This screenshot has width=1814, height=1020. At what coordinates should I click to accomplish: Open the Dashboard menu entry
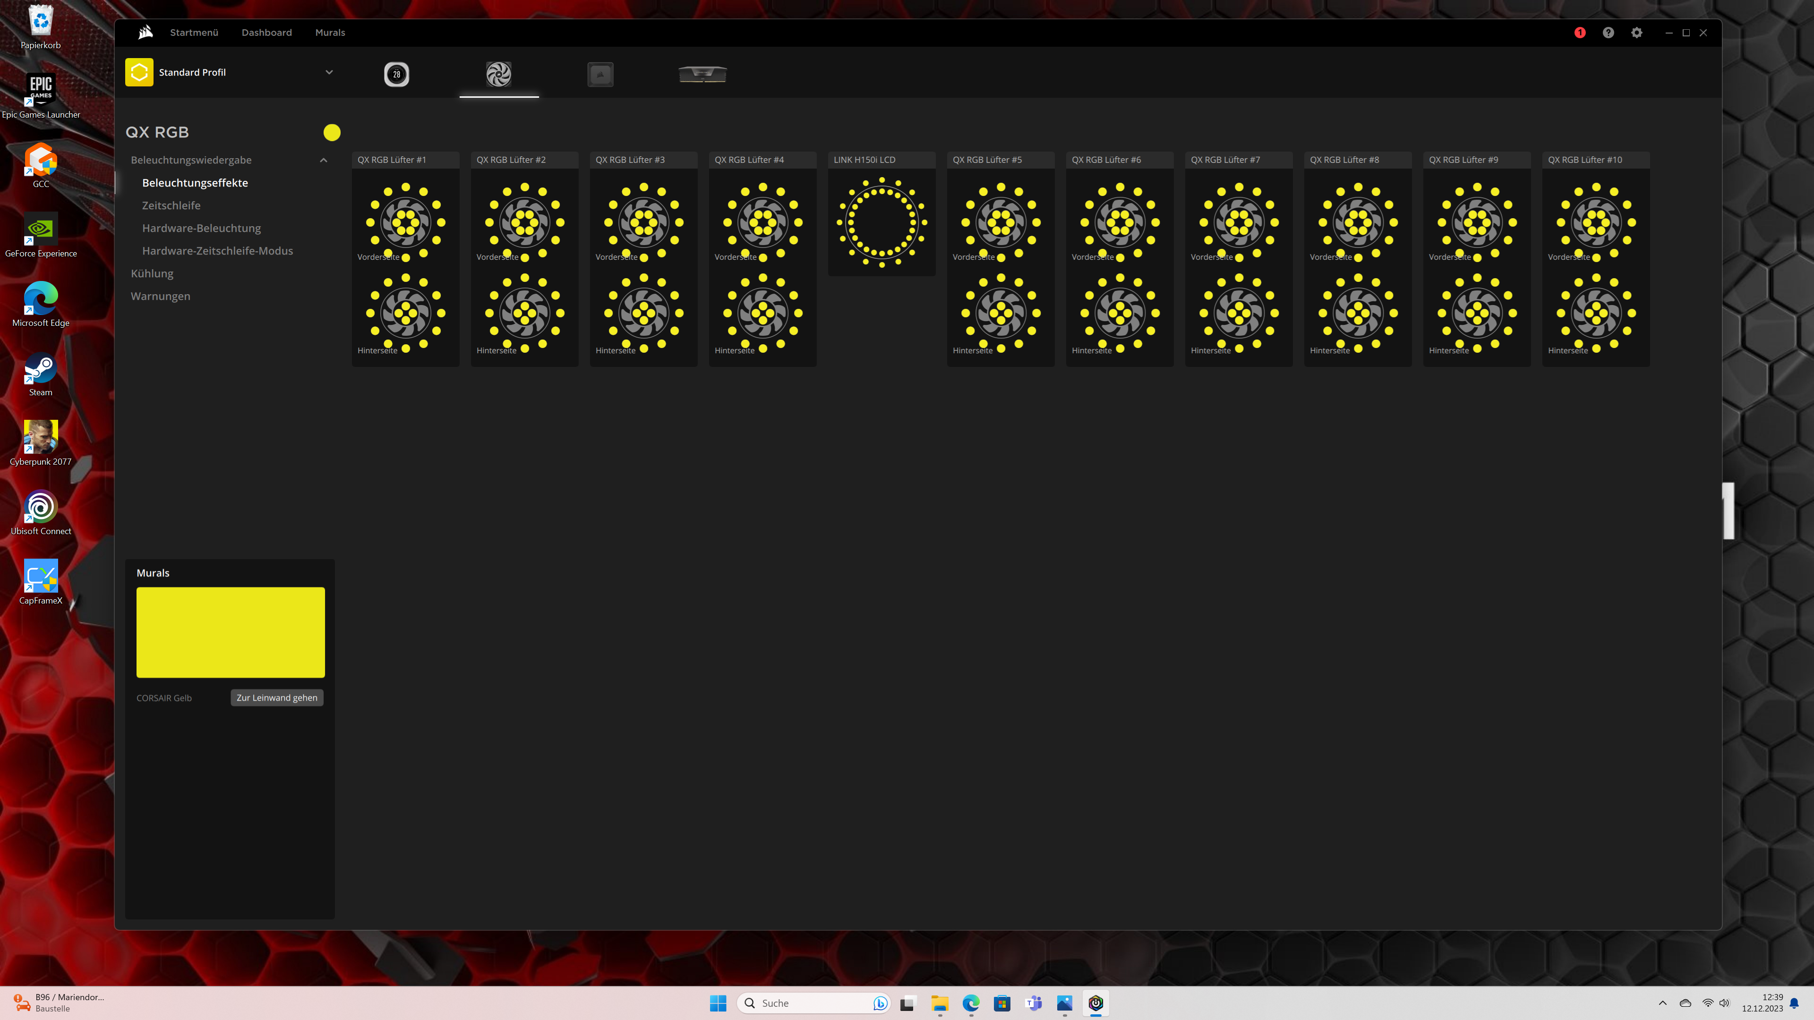[x=266, y=33]
